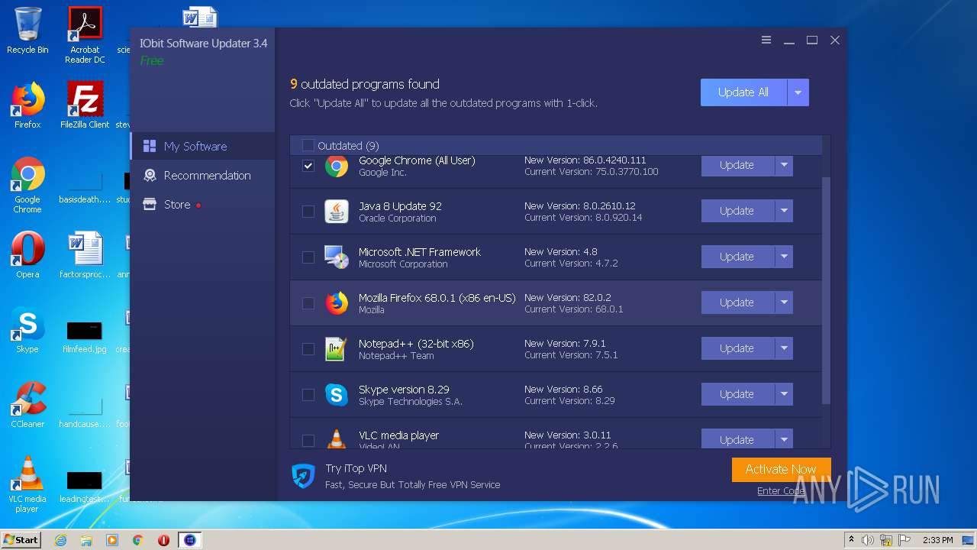The image size is (977, 550).
Task: Expand Update dropdown arrow for Skype
Action: pyautogui.click(x=784, y=394)
